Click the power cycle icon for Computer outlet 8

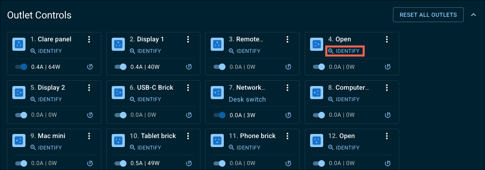388,115
